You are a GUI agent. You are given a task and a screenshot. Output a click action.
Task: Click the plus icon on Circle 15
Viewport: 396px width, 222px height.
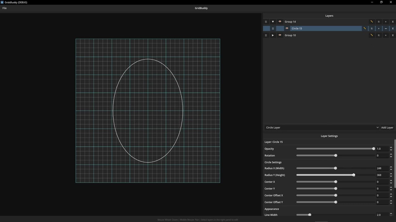tap(379, 28)
